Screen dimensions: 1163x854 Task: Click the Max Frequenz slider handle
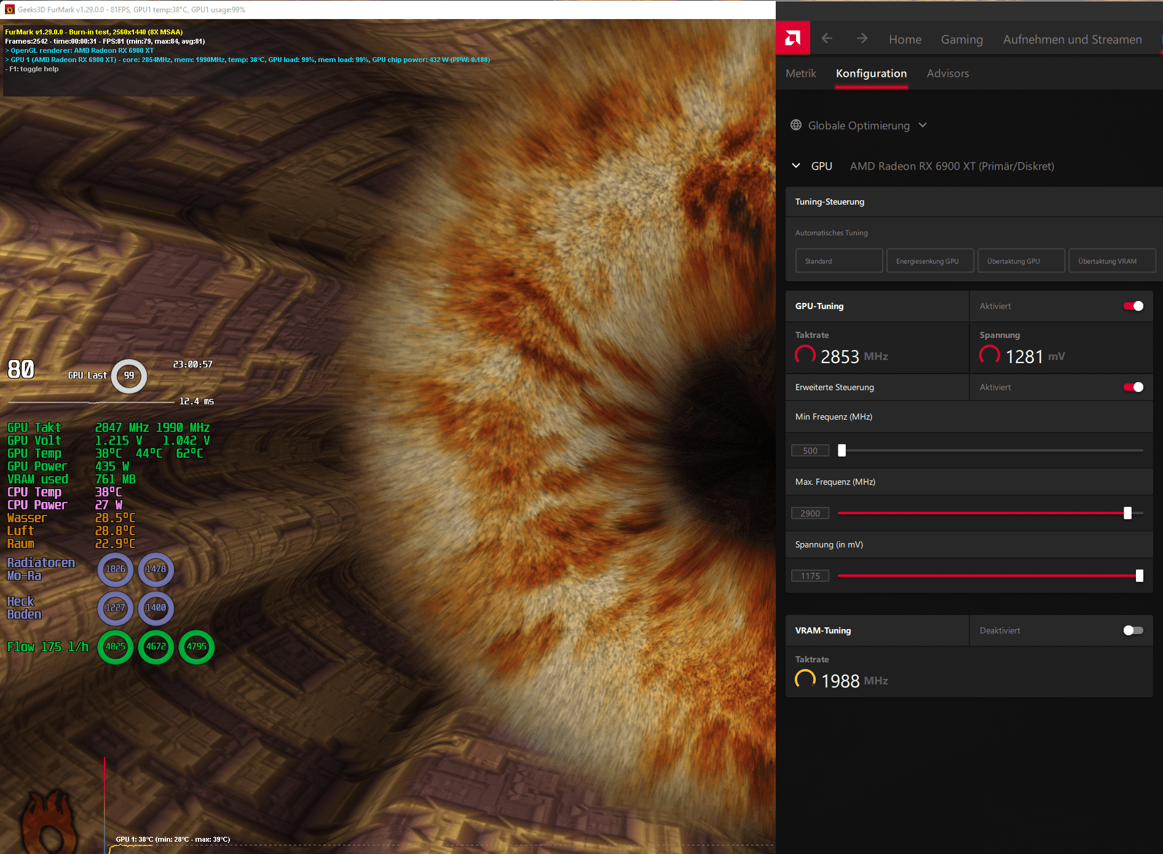[1127, 513]
